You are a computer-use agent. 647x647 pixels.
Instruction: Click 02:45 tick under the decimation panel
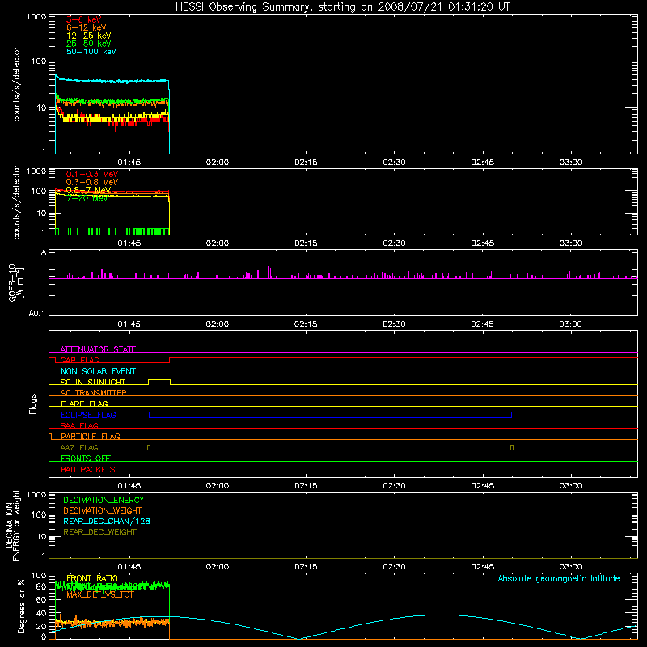pos(482,567)
